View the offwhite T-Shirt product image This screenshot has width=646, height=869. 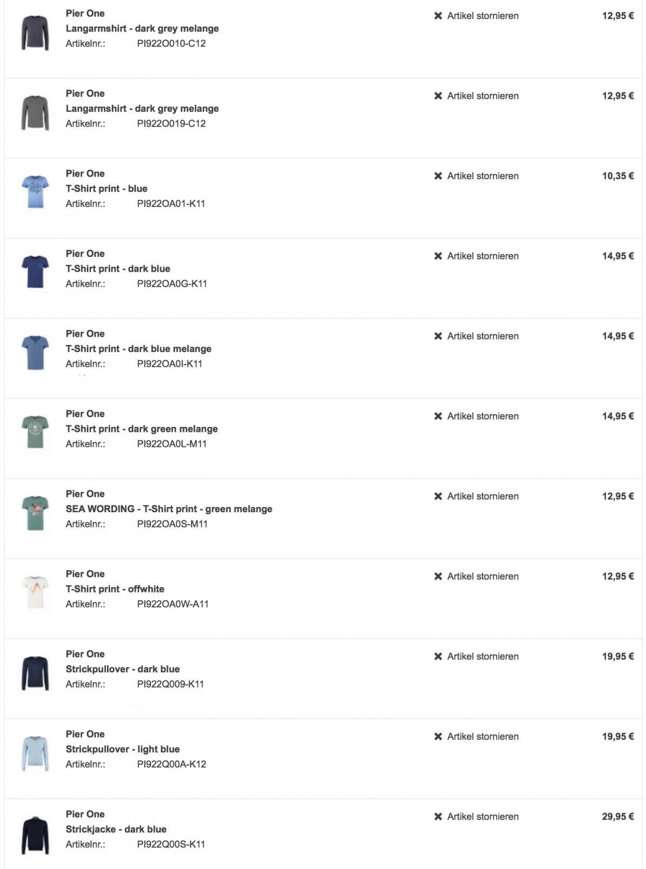click(x=35, y=591)
